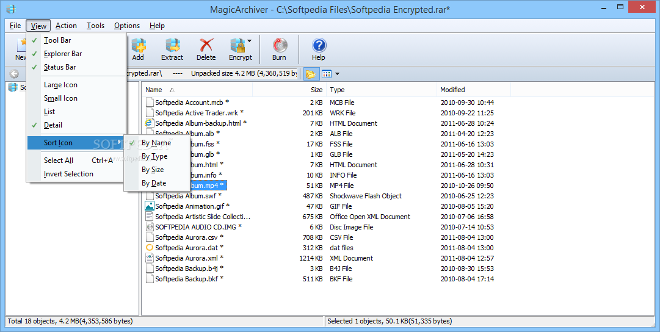Select Softpedia Backup.bkf file
This screenshot has width=660, height=332.
pyautogui.click(x=189, y=279)
